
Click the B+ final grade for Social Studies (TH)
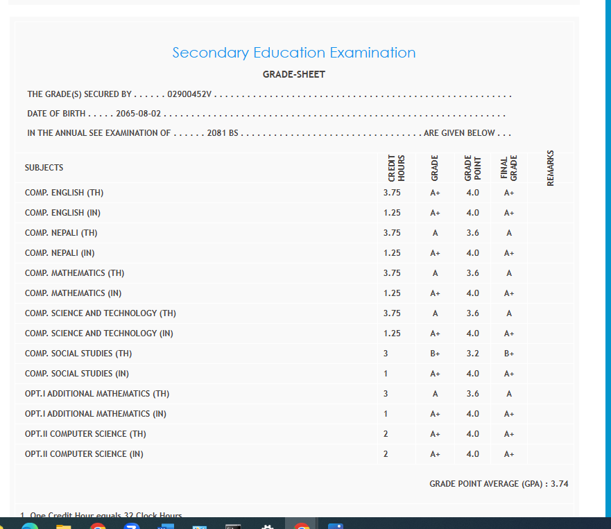[509, 354]
